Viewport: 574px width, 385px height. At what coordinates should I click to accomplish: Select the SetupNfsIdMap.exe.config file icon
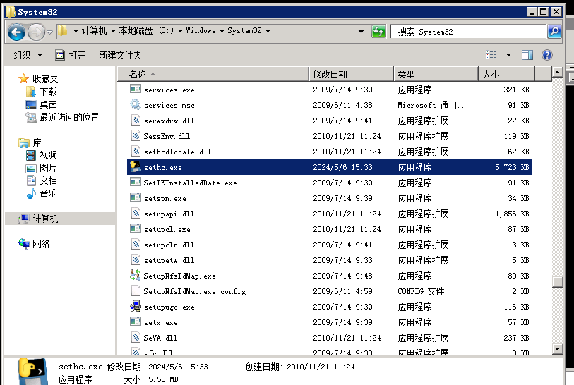(136, 291)
